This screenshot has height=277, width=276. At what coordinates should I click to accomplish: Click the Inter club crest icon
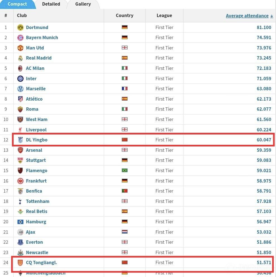[x=20, y=79]
